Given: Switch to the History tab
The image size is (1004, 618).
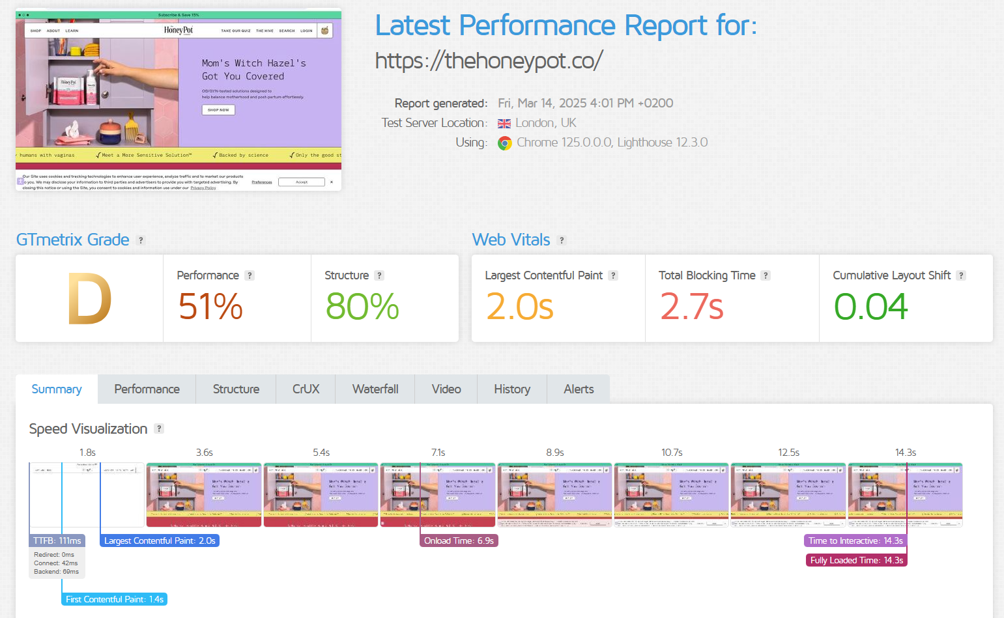Looking at the screenshot, I should click(512, 389).
